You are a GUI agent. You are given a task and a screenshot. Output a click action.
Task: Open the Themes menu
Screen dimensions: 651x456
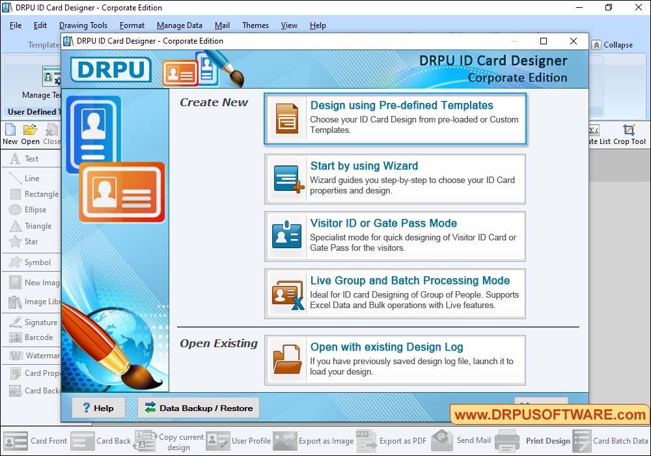pos(255,25)
